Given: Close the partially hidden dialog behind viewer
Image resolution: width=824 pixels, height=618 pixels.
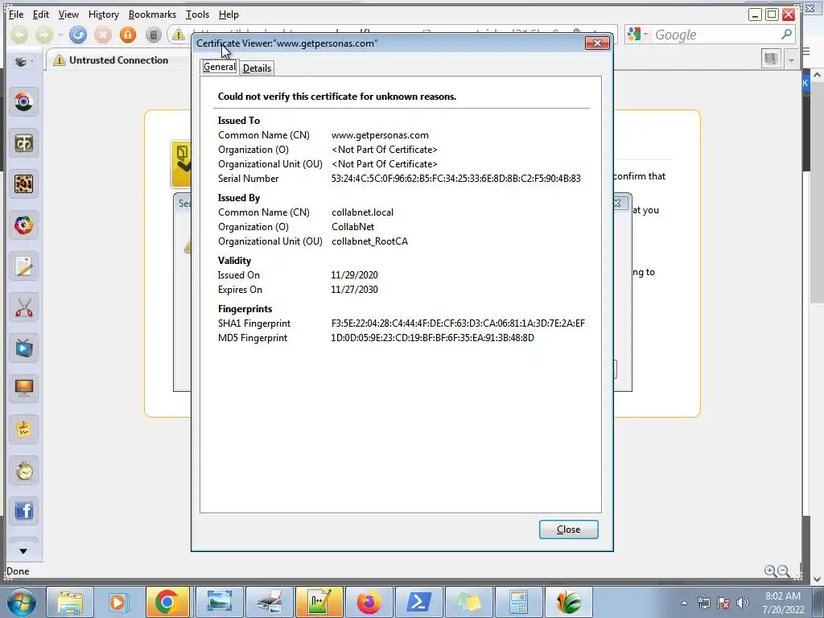Looking at the screenshot, I should pyautogui.click(x=619, y=204).
